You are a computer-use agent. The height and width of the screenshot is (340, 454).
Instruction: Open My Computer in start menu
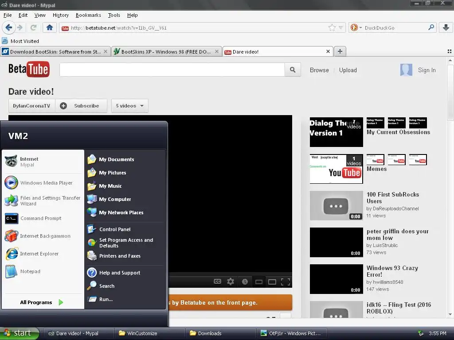(x=125, y=199)
